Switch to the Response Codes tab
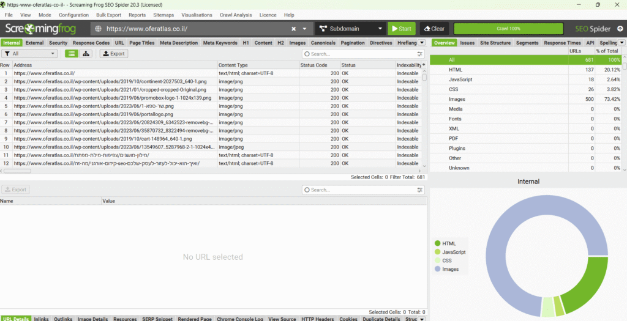The image size is (627, 321). [x=91, y=43]
